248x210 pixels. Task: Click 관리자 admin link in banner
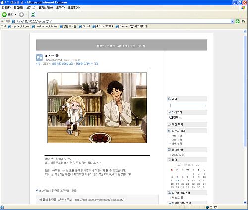(141, 46)
